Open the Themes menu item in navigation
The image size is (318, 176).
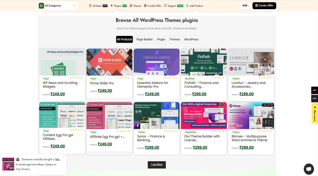[x=135, y=6]
